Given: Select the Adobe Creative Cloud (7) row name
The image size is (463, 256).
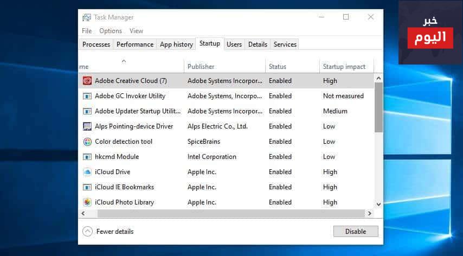Looking at the screenshot, I should 131,81.
